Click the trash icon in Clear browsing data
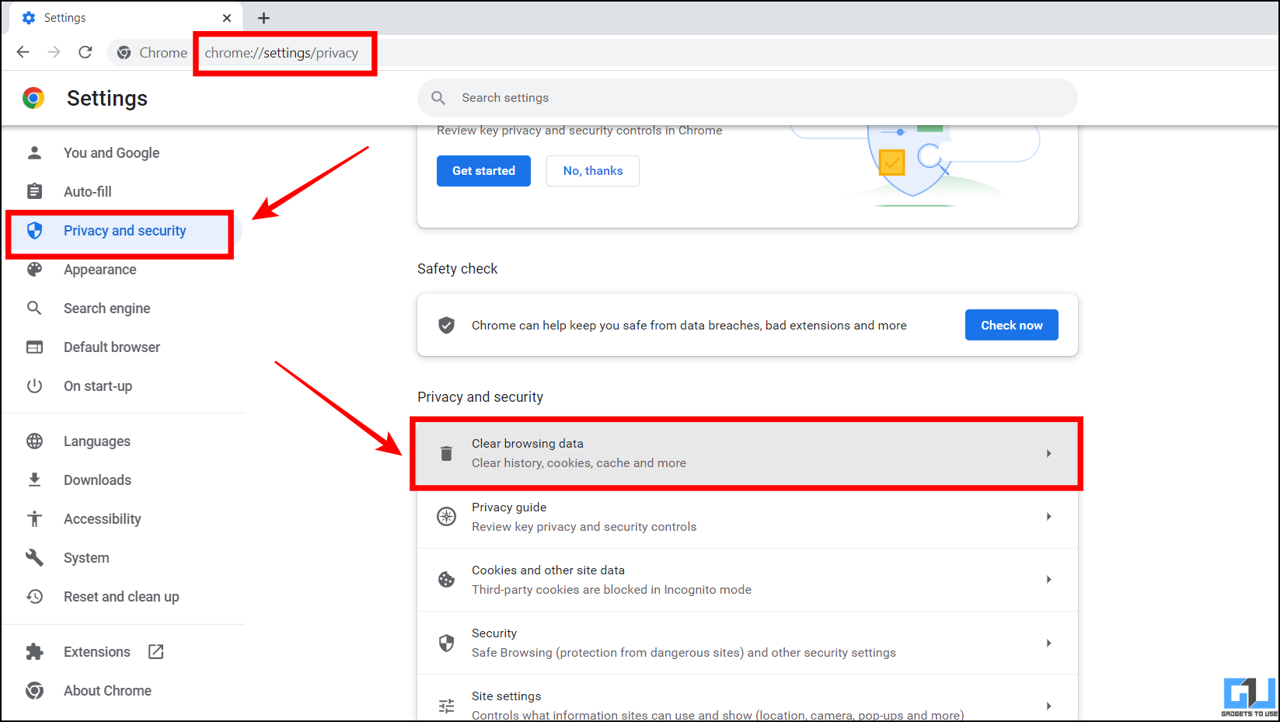Image resolution: width=1280 pixels, height=722 pixels. (446, 453)
